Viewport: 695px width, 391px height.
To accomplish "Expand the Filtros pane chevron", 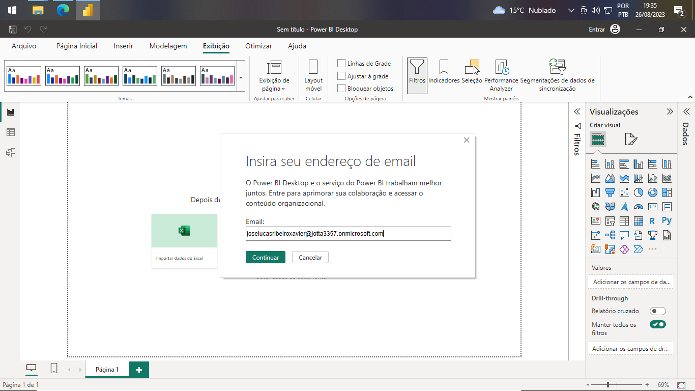I will [x=577, y=111].
